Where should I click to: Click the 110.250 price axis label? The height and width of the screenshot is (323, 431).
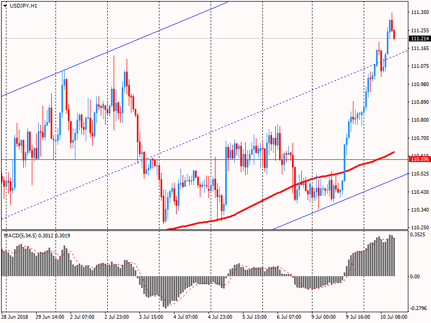(x=420, y=227)
